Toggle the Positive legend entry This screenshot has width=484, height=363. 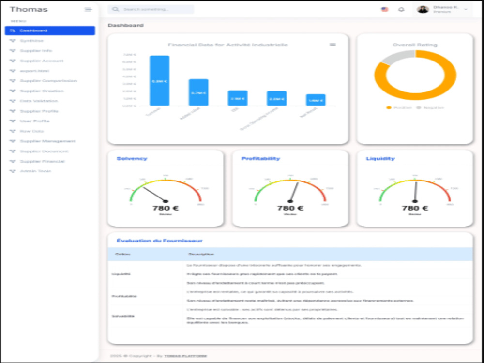click(x=399, y=108)
